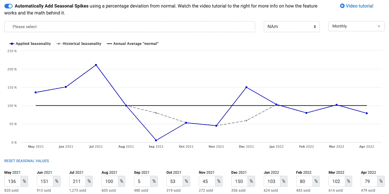The image size is (389, 194).
Task: Select the Jul 2021 peak data point marker
Action: tap(96, 65)
